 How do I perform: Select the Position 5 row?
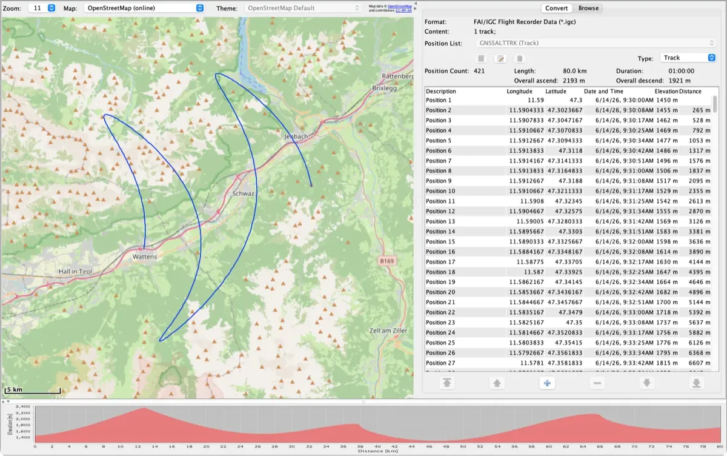[568, 141]
